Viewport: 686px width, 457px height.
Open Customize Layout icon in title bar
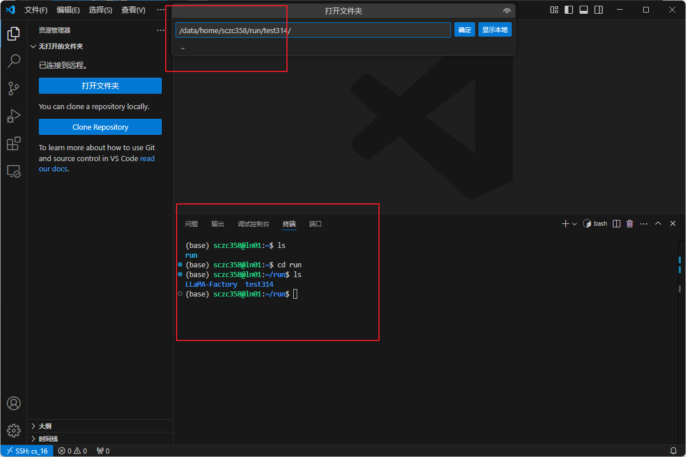554,10
